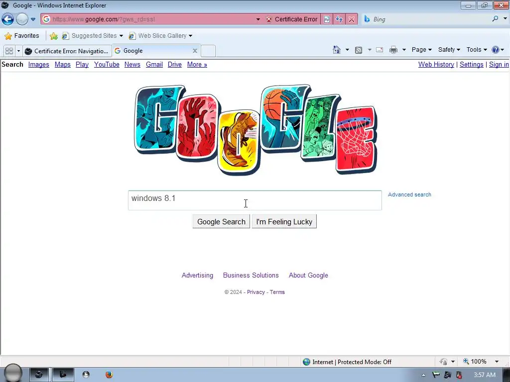Click the Read Mail icon

[379, 50]
